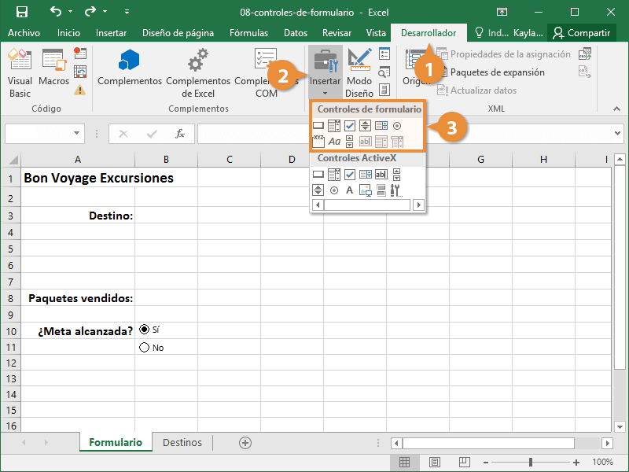Open the Undo history dropdown
This screenshot has height=472, width=629.
click(71, 12)
